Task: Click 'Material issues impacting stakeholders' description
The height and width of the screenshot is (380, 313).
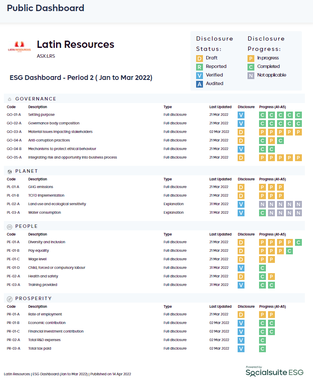Action: click(x=60, y=132)
